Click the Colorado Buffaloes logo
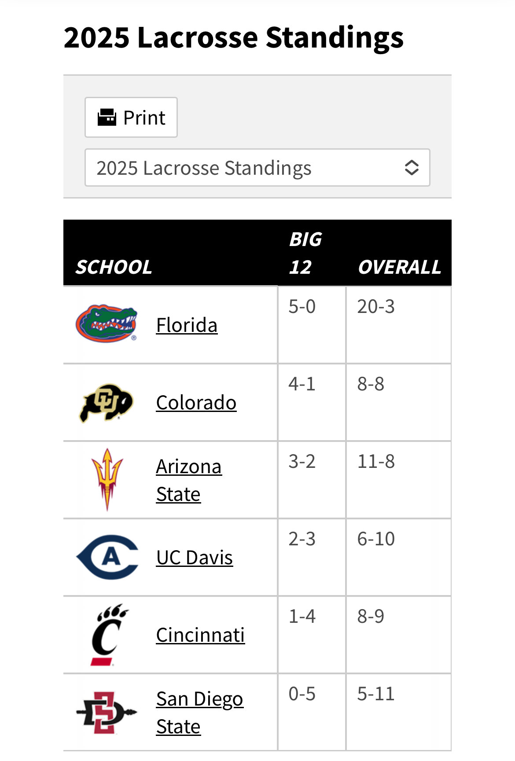 [107, 402]
